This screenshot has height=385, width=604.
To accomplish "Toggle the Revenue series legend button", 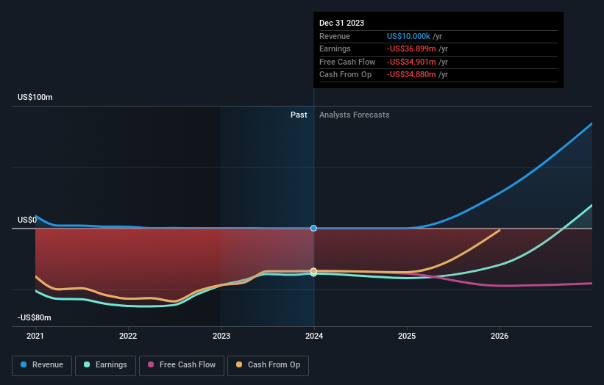I will [42, 365].
